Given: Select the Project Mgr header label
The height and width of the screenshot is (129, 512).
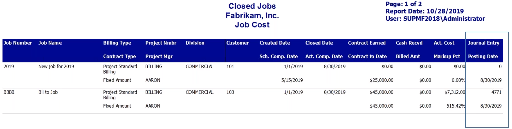Looking at the screenshot, I should point(159,56).
